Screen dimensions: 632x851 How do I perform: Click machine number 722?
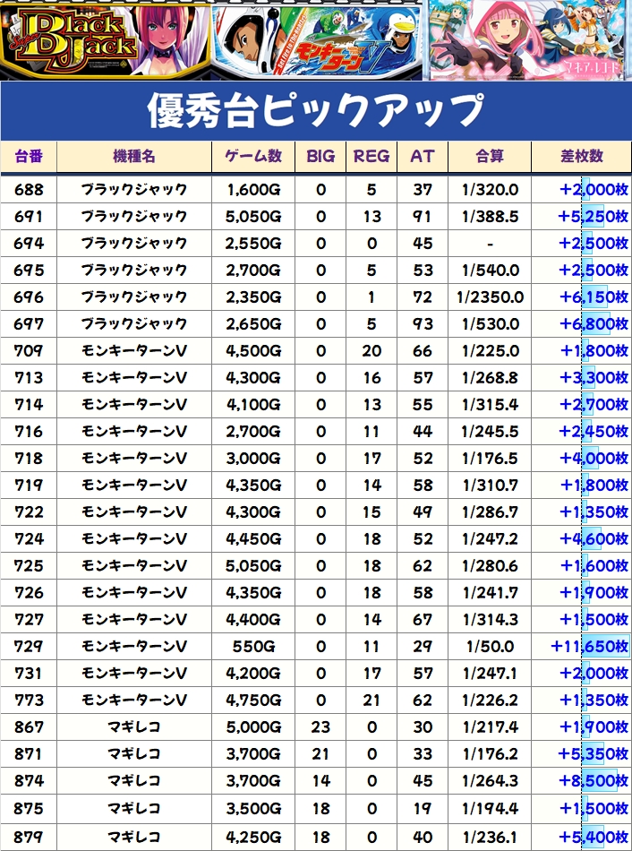pyautogui.click(x=29, y=511)
